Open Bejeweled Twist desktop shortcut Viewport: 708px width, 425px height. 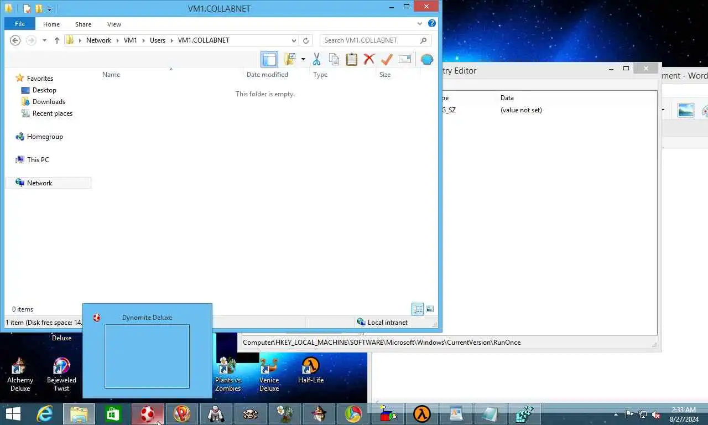tap(61, 374)
